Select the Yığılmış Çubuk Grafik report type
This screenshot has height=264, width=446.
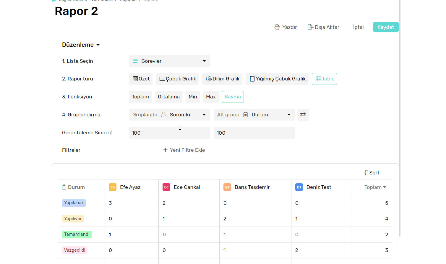(277, 79)
